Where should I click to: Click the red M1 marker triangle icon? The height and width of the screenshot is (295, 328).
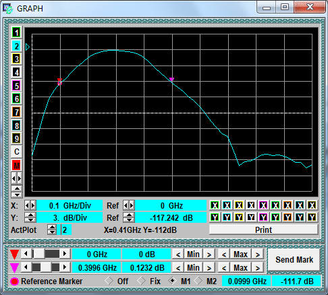coord(14,254)
